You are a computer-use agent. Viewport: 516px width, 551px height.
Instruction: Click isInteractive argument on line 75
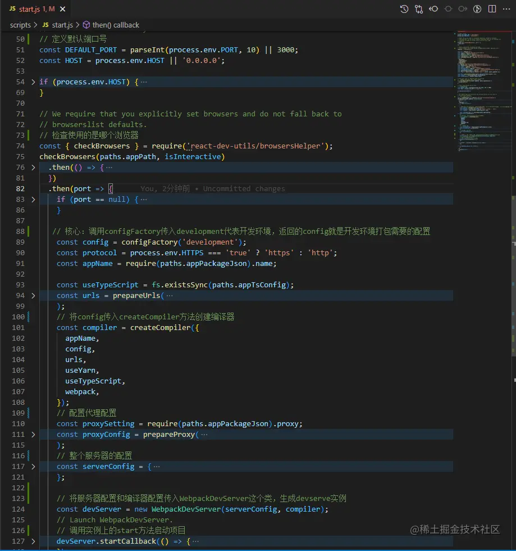click(x=193, y=157)
